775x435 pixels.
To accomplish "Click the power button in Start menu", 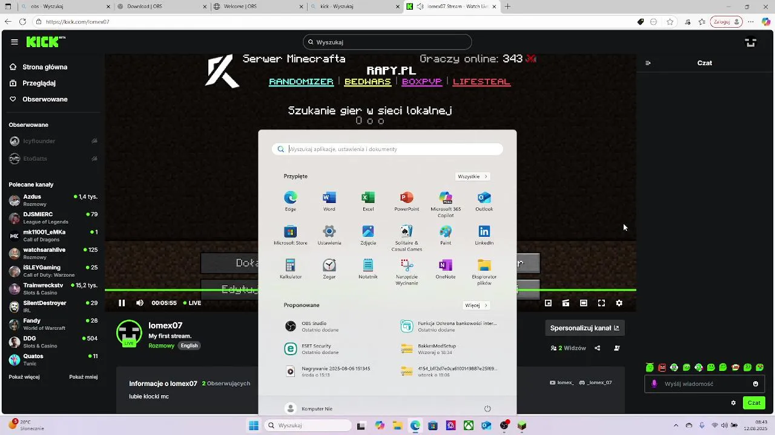I will [487, 408].
